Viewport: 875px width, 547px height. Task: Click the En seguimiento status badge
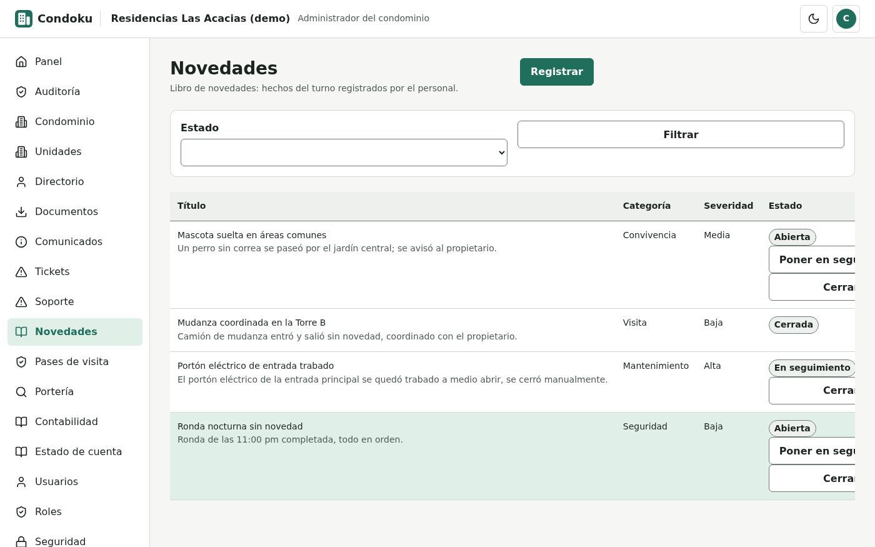[x=812, y=368]
